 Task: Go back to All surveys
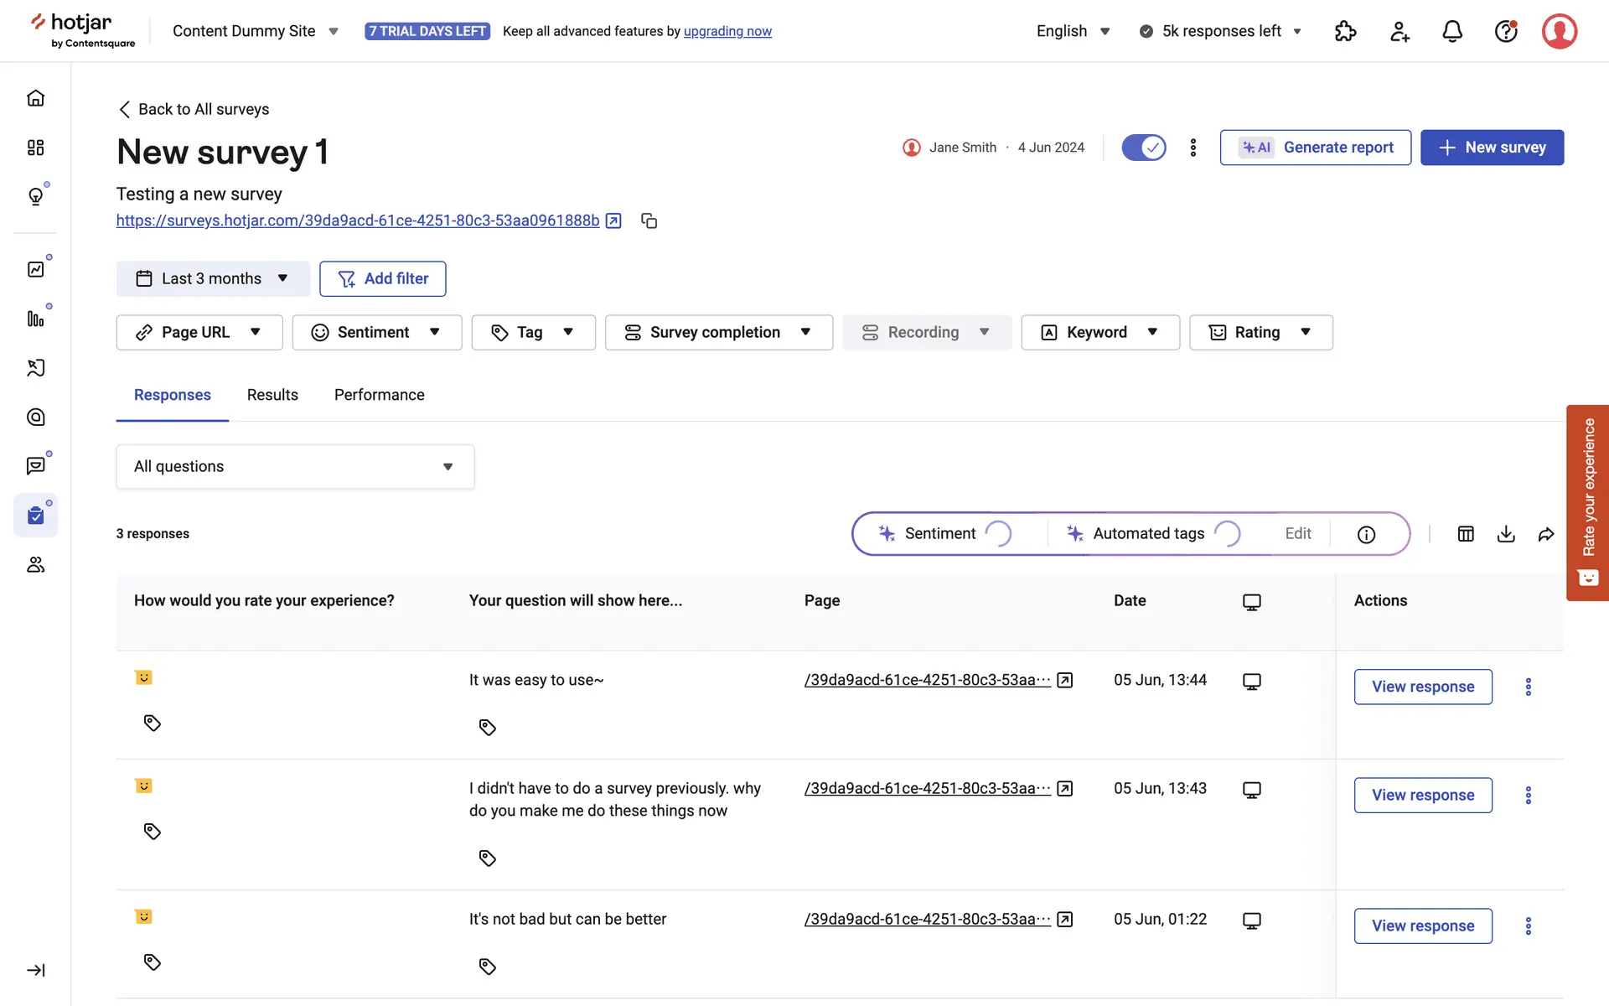(194, 109)
